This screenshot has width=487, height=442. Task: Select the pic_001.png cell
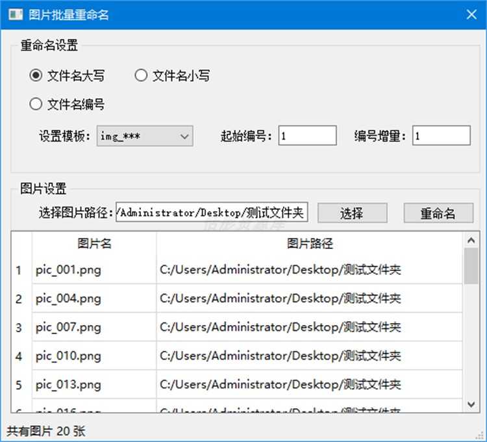pos(94,270)
